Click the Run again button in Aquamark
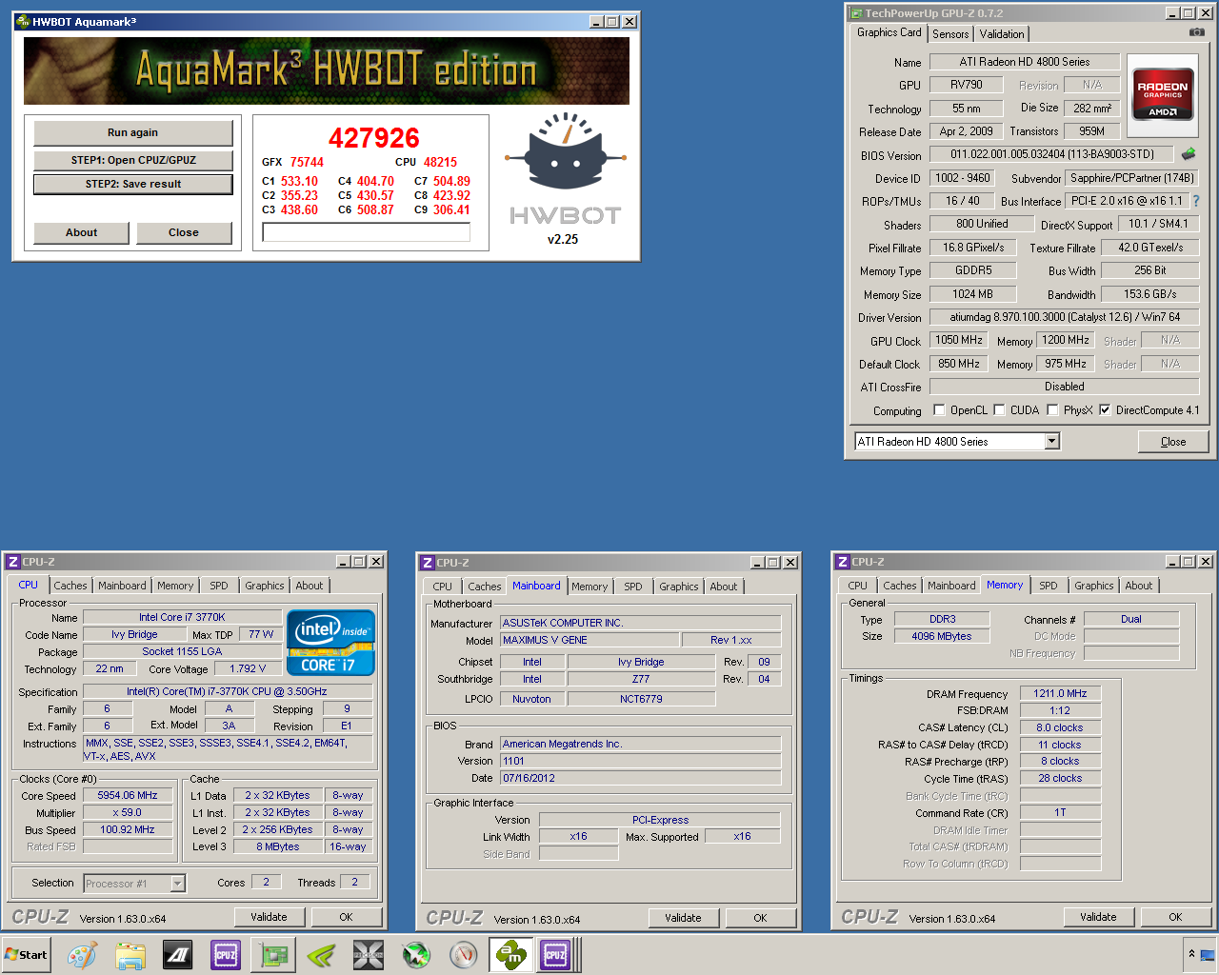Screen dimensions: 1219x975 pos(133,133)
